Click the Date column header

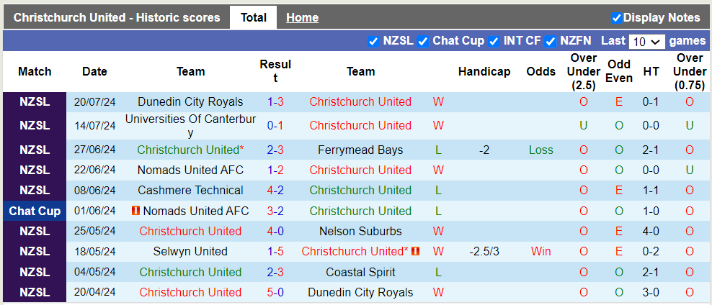pyautogui.click(x=94, y=72)
